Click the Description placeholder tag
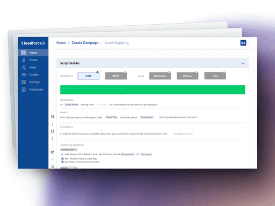The image size is (275, 206). coord(147,117)
